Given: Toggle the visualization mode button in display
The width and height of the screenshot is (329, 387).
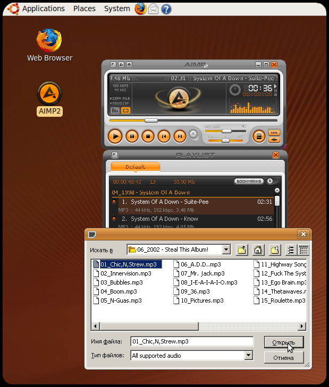Looking at the screenshot, I should [x=115, y=110].
